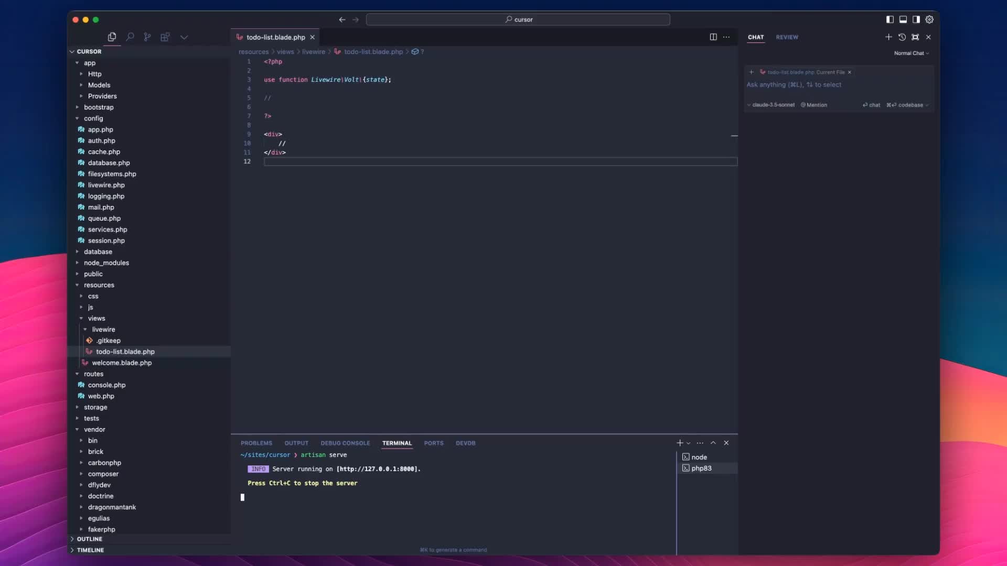The image size is (1007, 566).
Task: Add context with plus in chat input
Action: tap(752, 72)
